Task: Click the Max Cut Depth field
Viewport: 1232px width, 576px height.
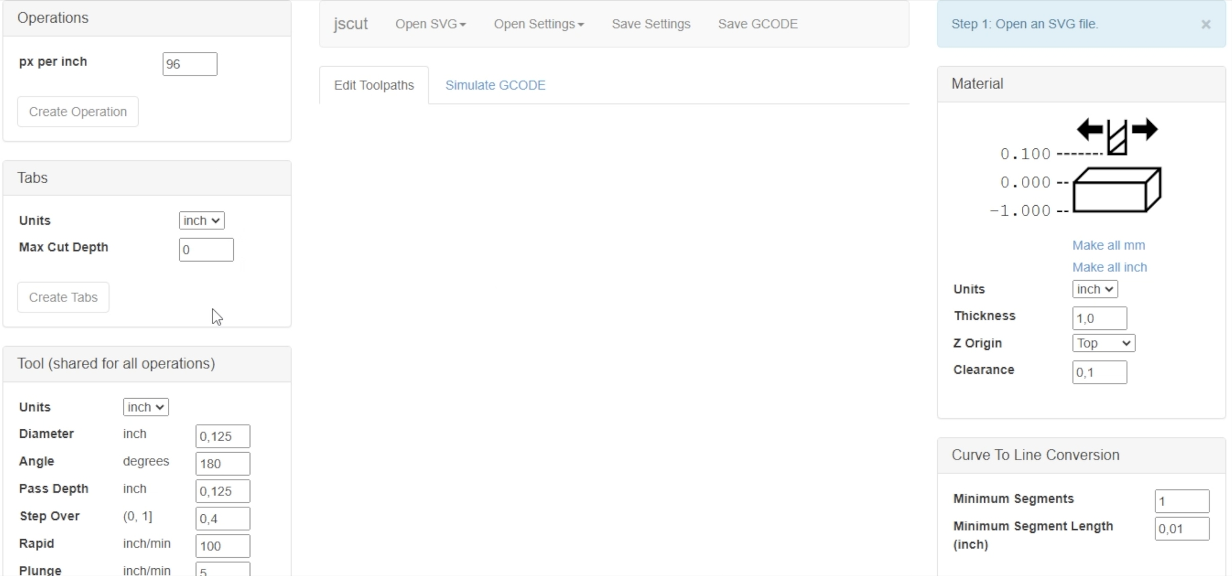Action: click(206, 250)
